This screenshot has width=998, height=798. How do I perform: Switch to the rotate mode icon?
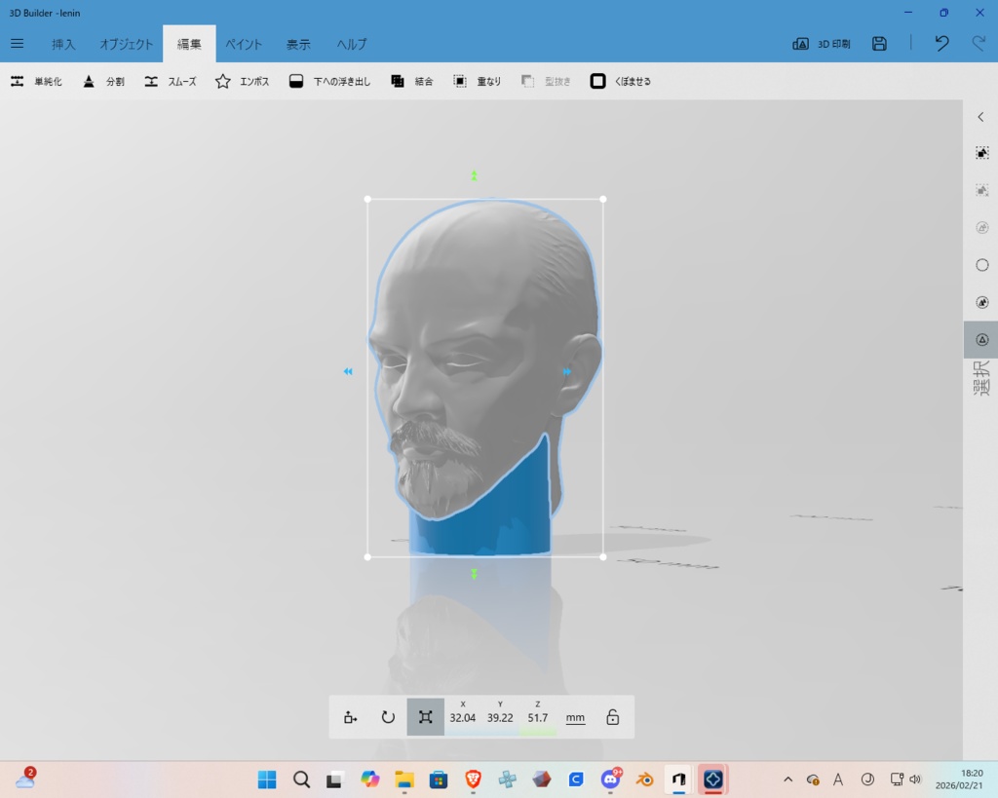coord(388,717)
